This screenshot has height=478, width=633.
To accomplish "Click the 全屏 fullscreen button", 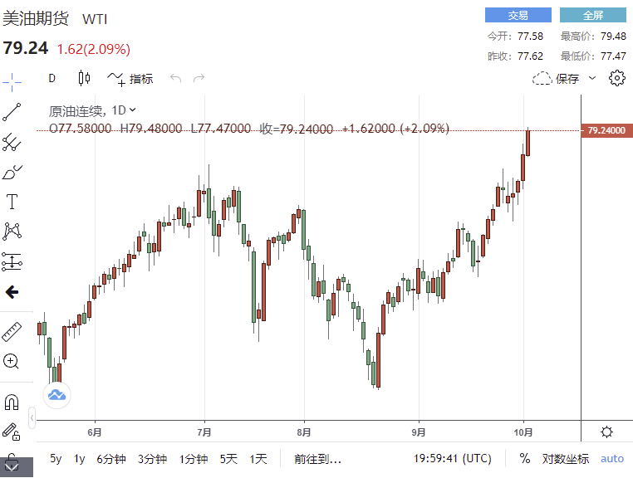I will (x=593, y=16).
